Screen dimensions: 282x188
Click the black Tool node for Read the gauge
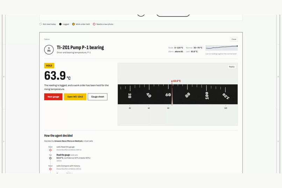coord(50,158)
